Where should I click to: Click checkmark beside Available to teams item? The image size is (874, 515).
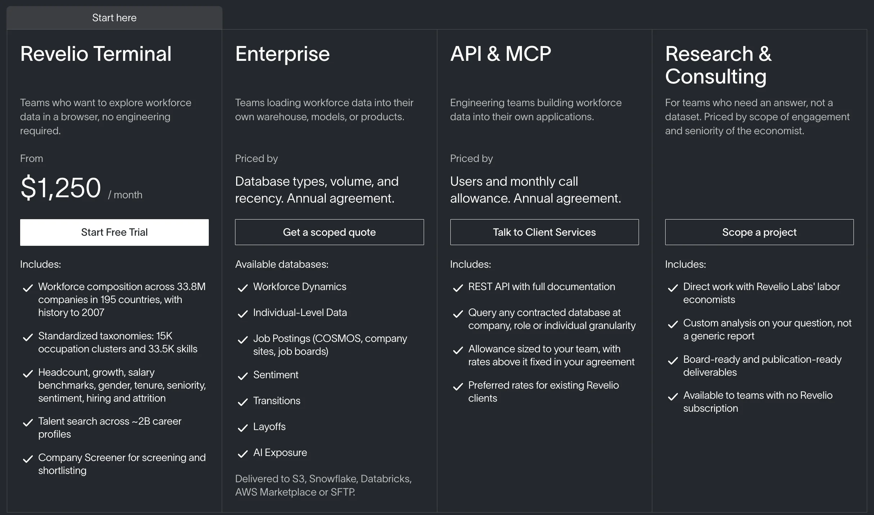tap(673, 397)
